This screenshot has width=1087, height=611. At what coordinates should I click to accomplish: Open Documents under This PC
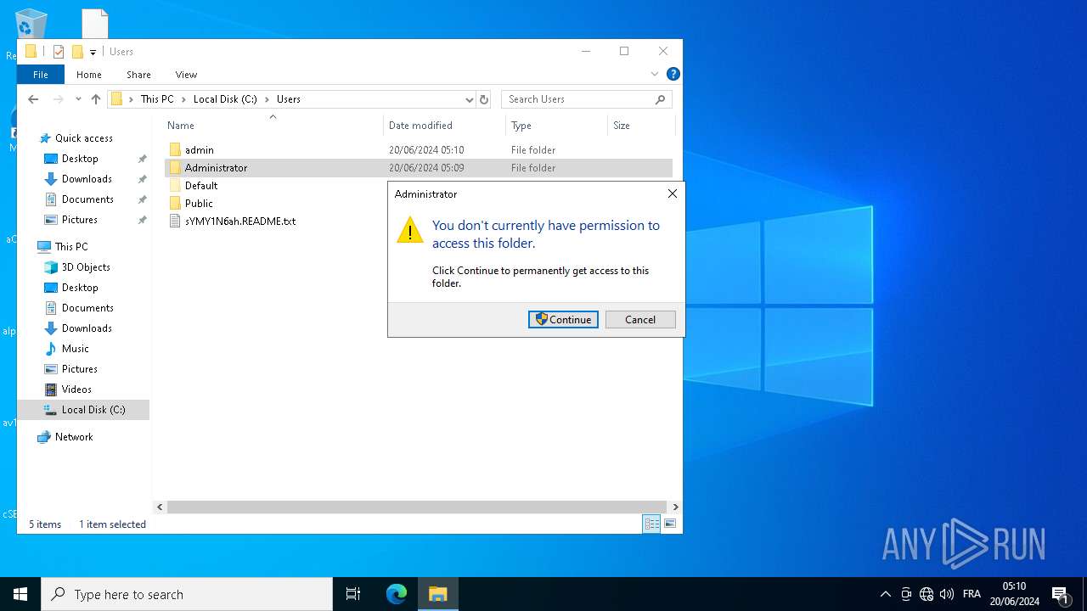(x=87, y=308)
